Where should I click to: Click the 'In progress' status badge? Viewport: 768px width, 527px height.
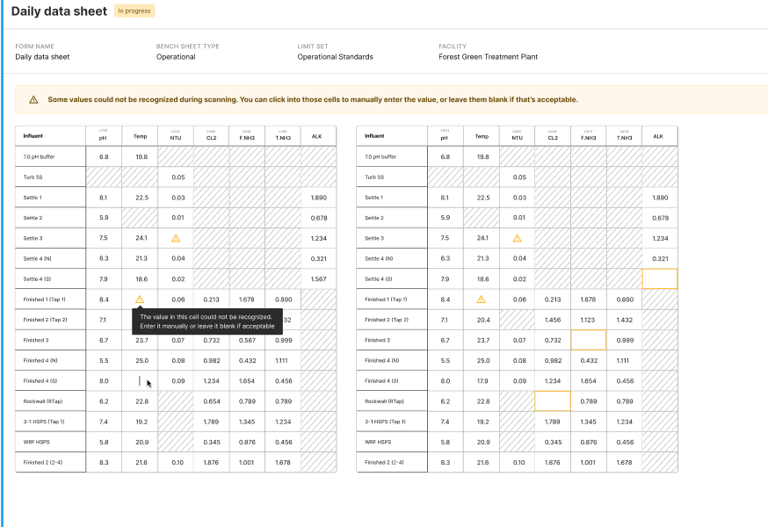click(134, 11)
